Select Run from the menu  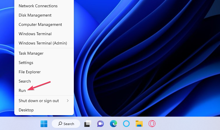tap(44, 90)
